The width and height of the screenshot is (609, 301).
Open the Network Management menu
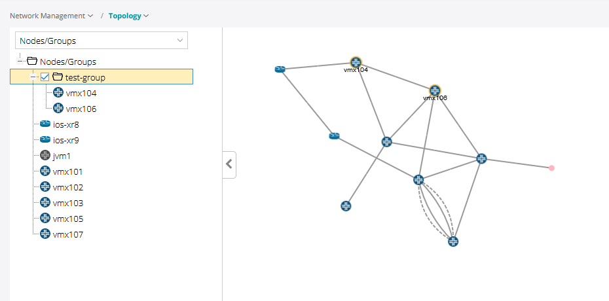coord(51,16)
